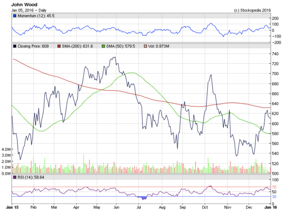Screen dimensions: 283x214
Task: Click the 'Oct' x-axis label
Action: [205, 207]
